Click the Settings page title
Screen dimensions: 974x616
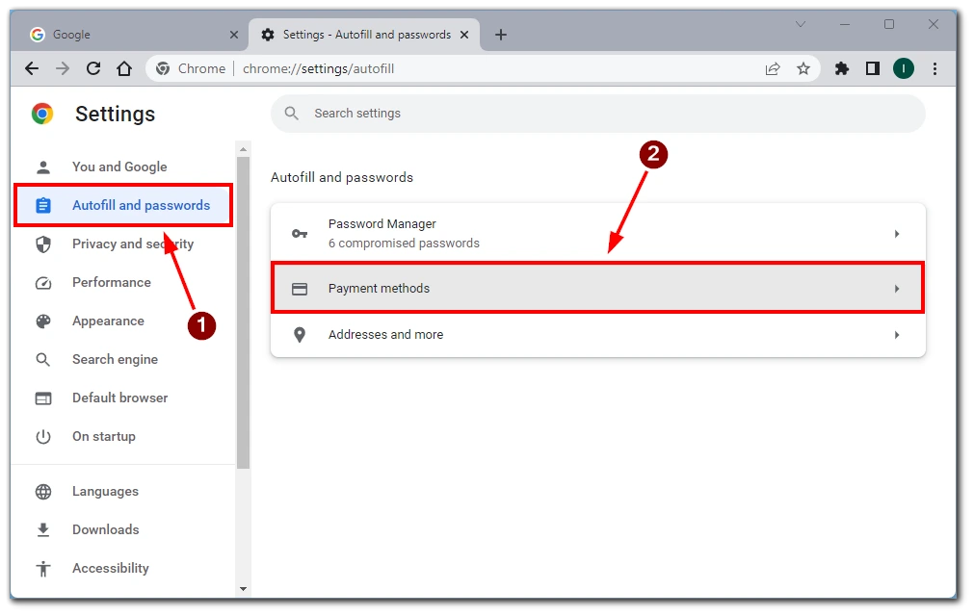pyautogui.click(x=115, y=115)
